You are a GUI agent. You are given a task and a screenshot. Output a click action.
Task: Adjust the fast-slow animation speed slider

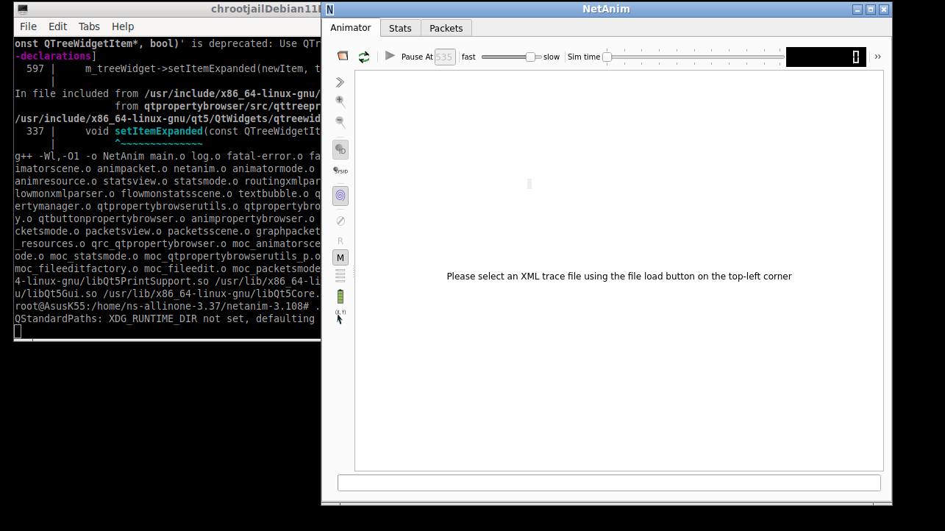[512, 57]
